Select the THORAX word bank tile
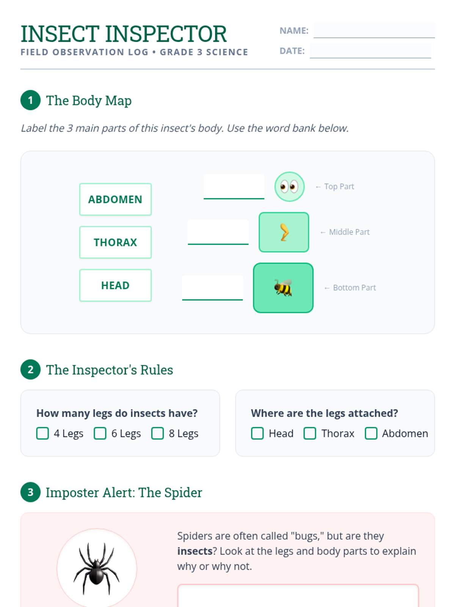This screenshot has height=607, width=455. pos(115,242)
